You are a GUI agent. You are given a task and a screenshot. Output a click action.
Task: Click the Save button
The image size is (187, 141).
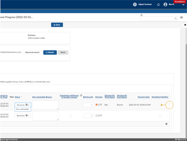(x=57, y=25)
